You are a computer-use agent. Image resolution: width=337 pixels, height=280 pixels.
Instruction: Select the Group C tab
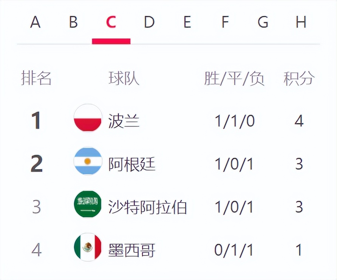point(111,23)
